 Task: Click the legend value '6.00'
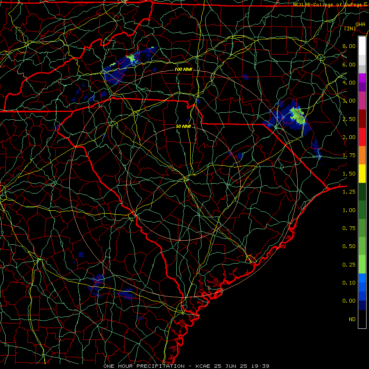349,64
